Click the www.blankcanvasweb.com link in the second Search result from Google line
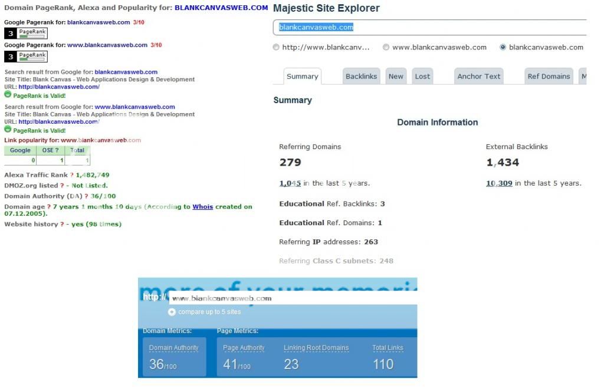 point(135,107)
